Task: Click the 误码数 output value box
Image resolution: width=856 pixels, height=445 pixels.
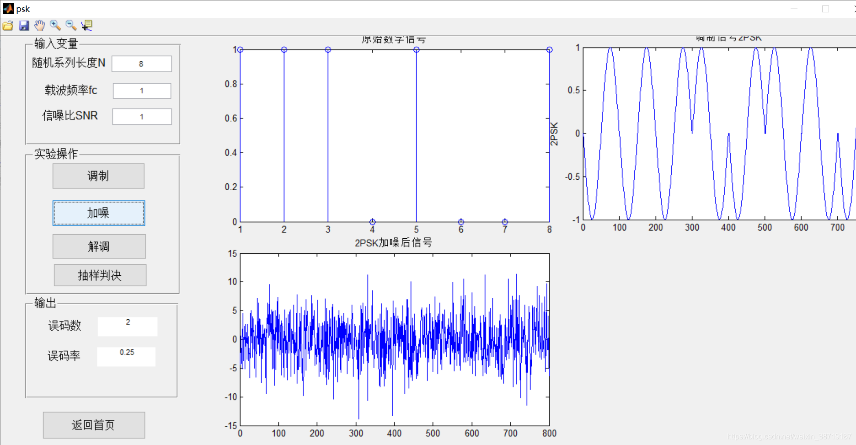Action: [x=128, y=327]
